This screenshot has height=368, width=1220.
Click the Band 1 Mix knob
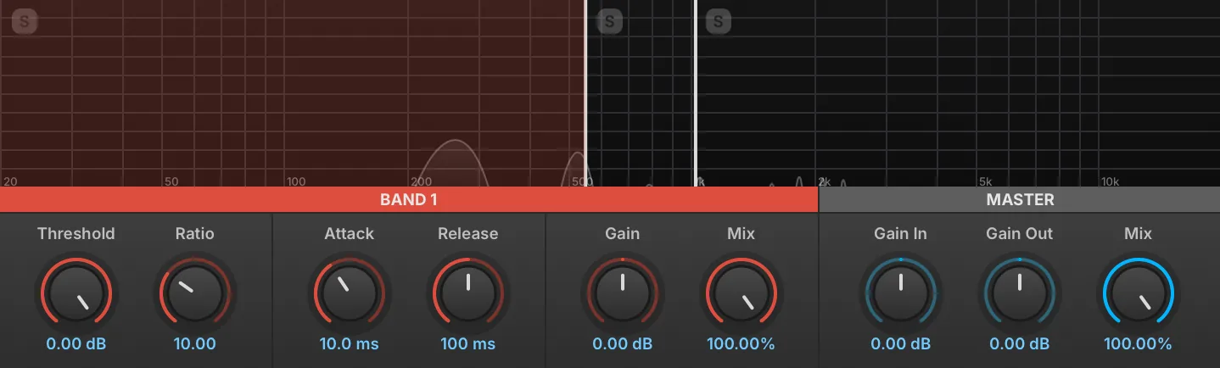point(741,293)
